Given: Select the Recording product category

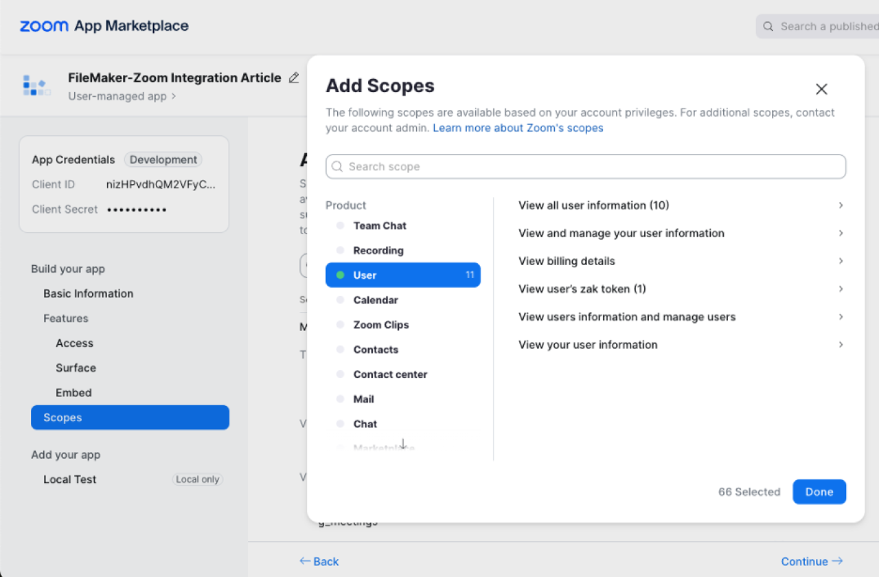Looking at the screenshot, I should coord(378,250).
